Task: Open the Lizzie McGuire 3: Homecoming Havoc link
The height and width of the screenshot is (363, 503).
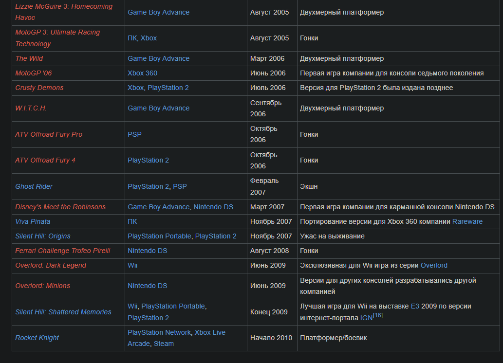Action: click(64, 12)
